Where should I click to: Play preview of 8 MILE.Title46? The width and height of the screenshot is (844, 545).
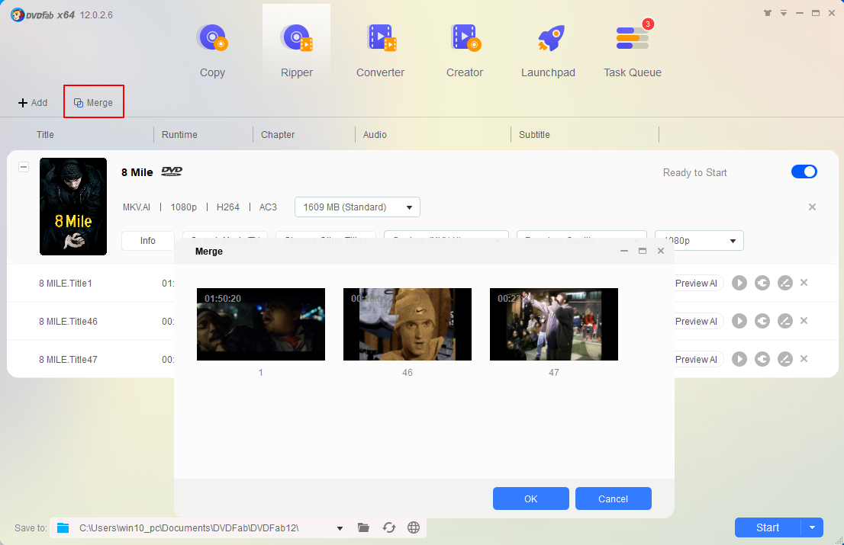click(739, 321)
